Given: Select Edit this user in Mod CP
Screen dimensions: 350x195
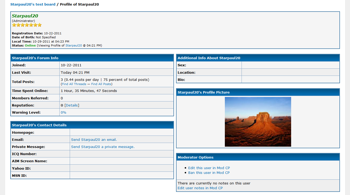Looking at the screenshot, I should point(209,168).
